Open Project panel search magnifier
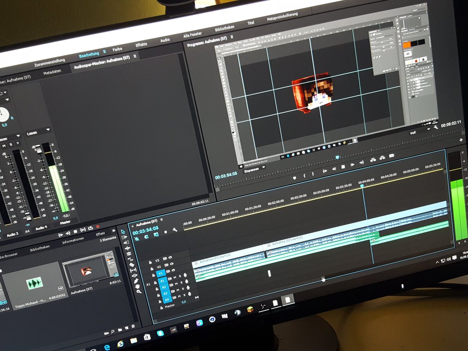 click(x=113, y=332)
